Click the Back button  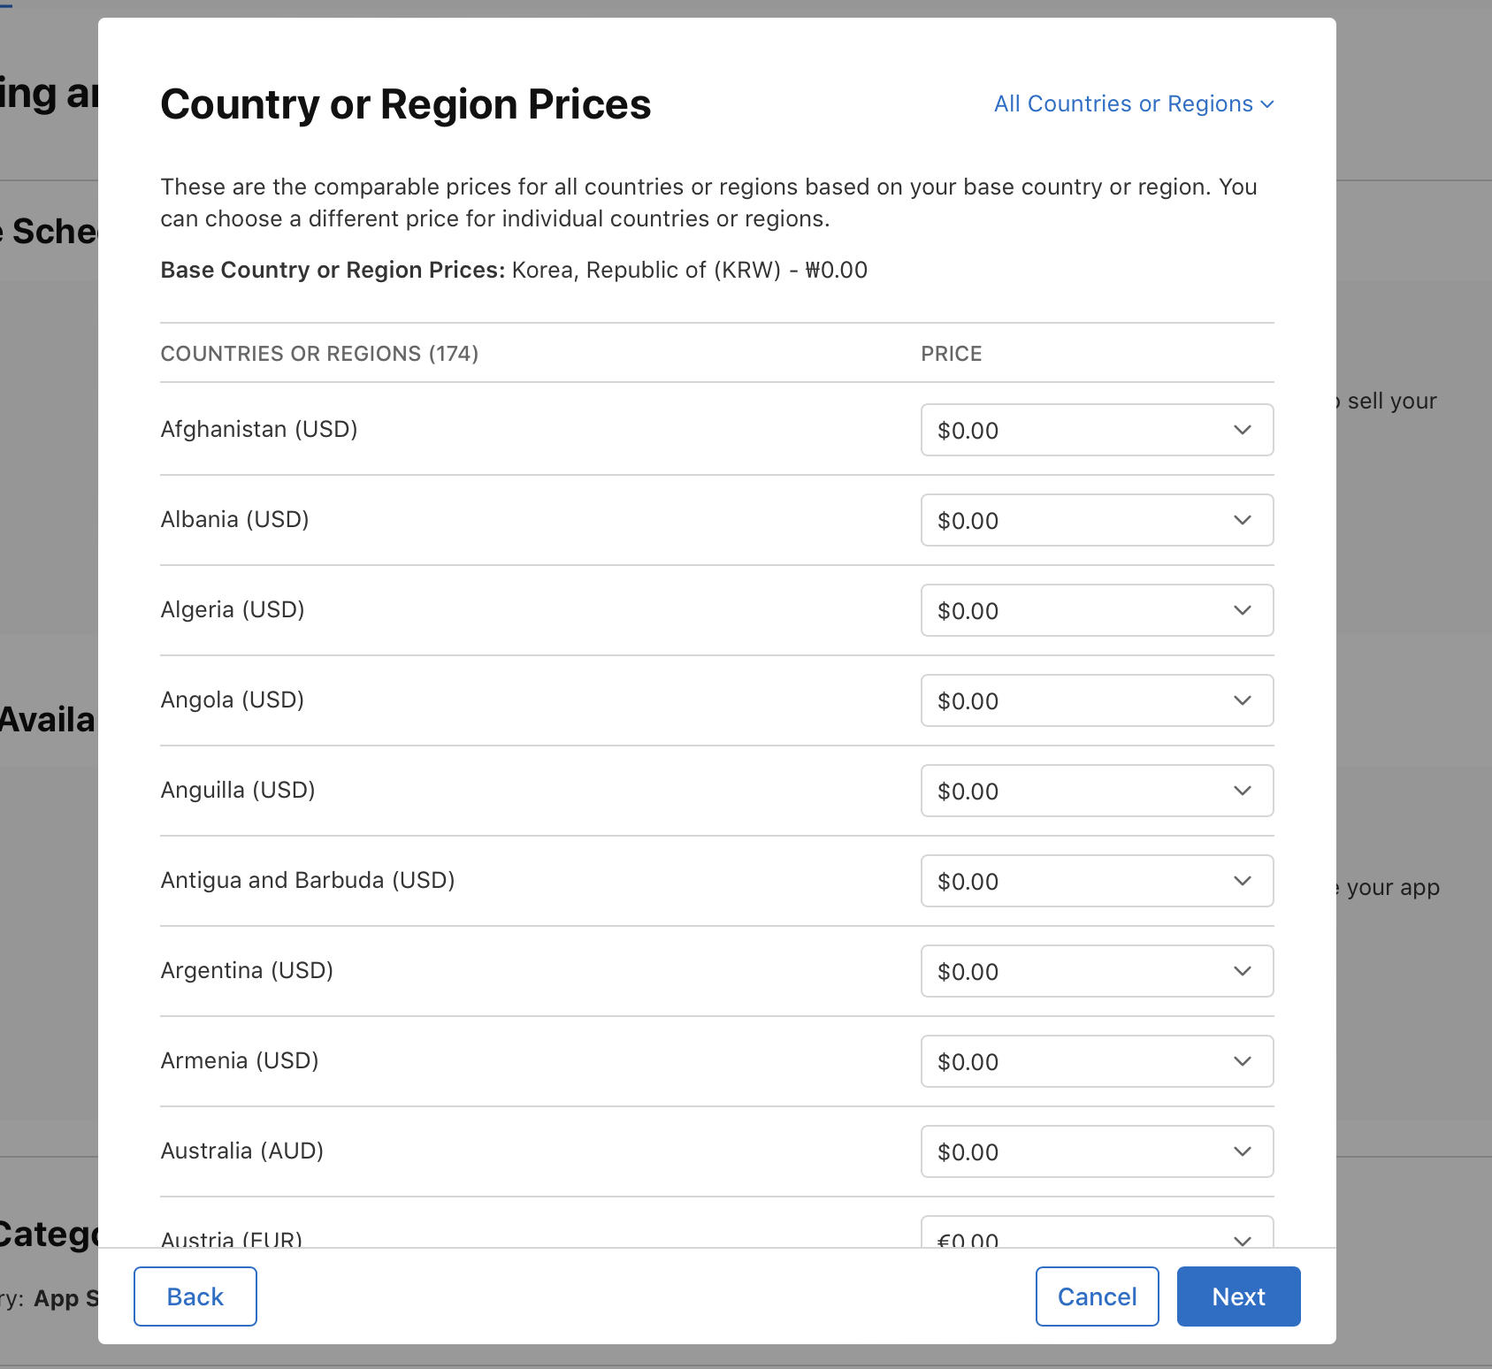pyautogui.click(x=195, y=1296)
